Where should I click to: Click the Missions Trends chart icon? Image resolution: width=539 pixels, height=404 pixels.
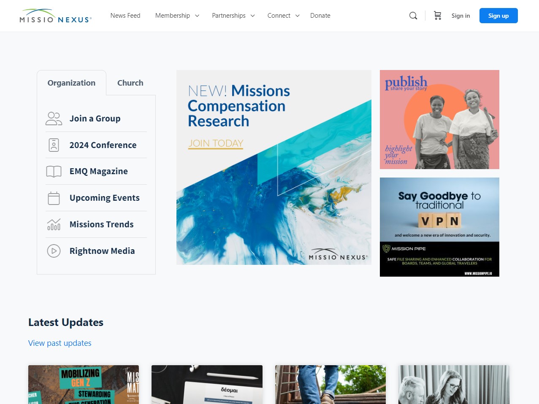[x=54, y=224]
